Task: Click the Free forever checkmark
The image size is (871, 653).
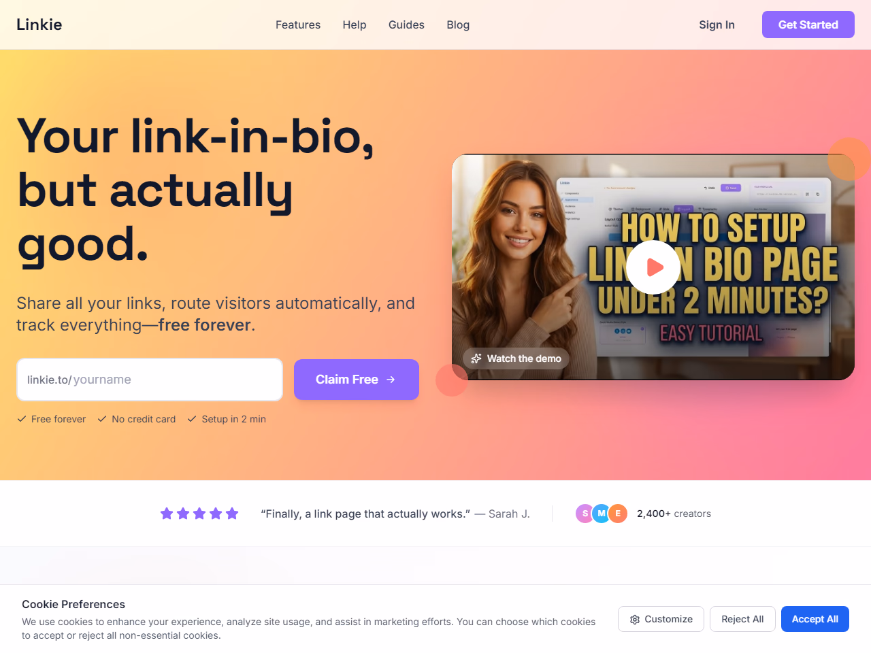Action: [22, 419]
